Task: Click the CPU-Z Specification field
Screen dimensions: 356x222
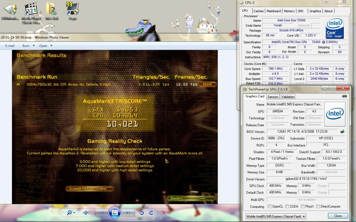Action: (x=305, y=42)
